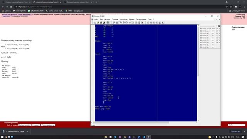The width and height of the screenshot is (247, 139).
Task: Click the Показать редактор button
Action: [48, 125]
